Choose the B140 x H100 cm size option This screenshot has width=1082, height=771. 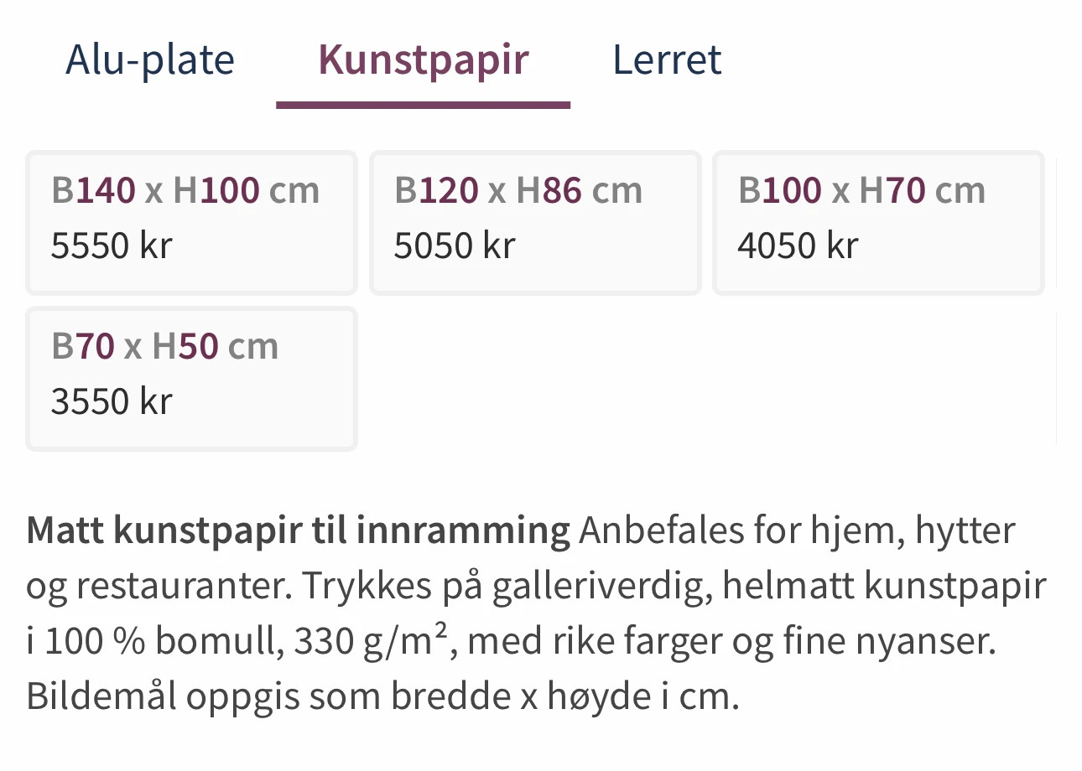coord(191,222)
